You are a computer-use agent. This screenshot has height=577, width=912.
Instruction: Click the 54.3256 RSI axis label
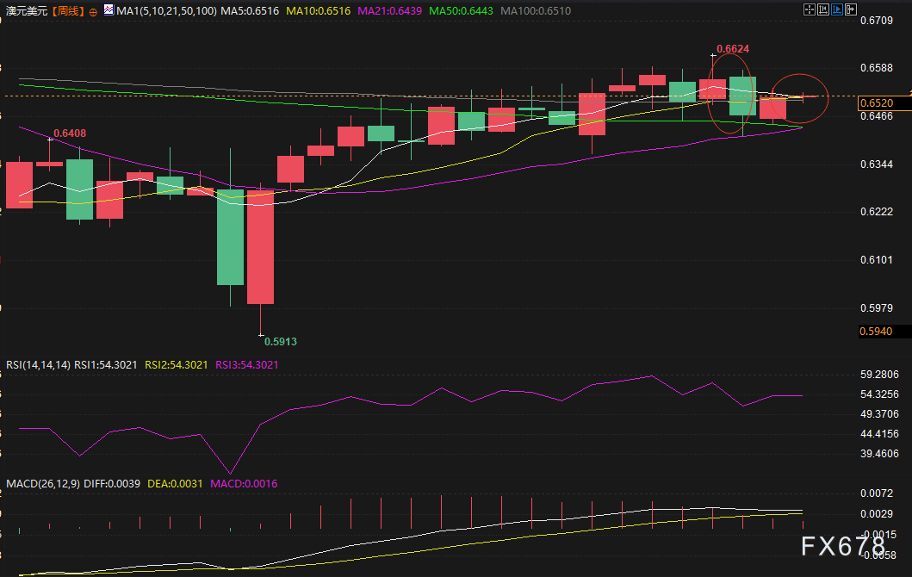pyautogui.click(x=879, y=394)
